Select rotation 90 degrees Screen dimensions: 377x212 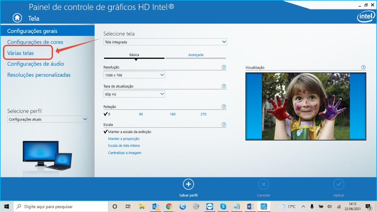click(x=141, y=114)
